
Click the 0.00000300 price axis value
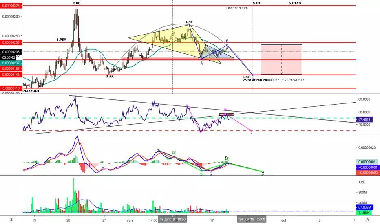[x=11, y=16]
